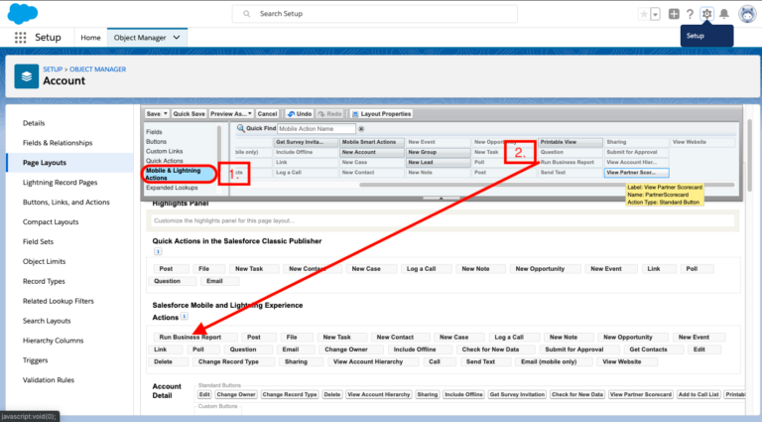Click the Account object layers icon
The image size is (762, 422).
(26, 76)
